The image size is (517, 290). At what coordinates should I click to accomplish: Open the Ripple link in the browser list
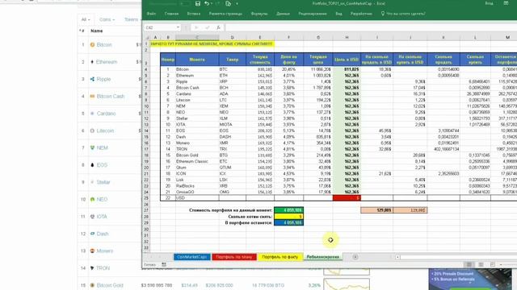(103, 79)
